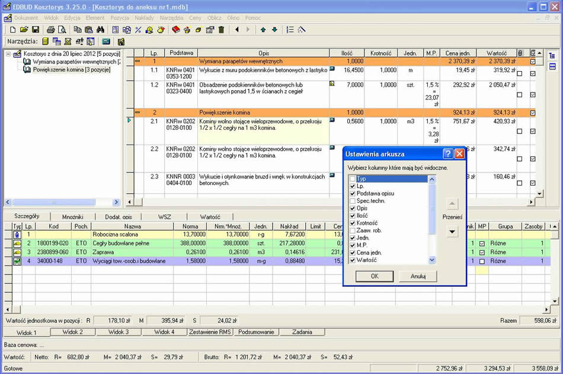The height and width of the screenshot is (374, 563).
Task: Click OK in Ustawienia arkusza dialog
Action: tap(375, 276)
